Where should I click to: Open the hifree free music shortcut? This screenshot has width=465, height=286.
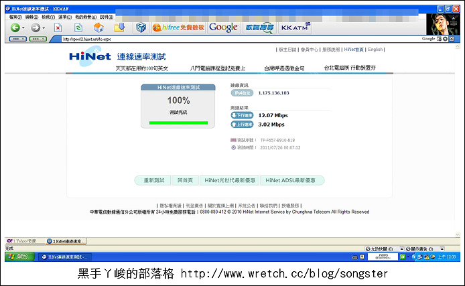click(x=178, y=27)
